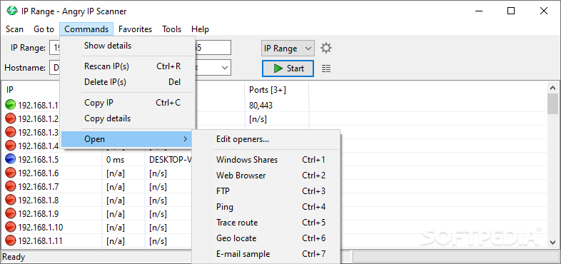The image size is (561, 264).
Task: Click the red status icon of 192.168.1.7
Action: pyautogui.click(x=11, y=187)
